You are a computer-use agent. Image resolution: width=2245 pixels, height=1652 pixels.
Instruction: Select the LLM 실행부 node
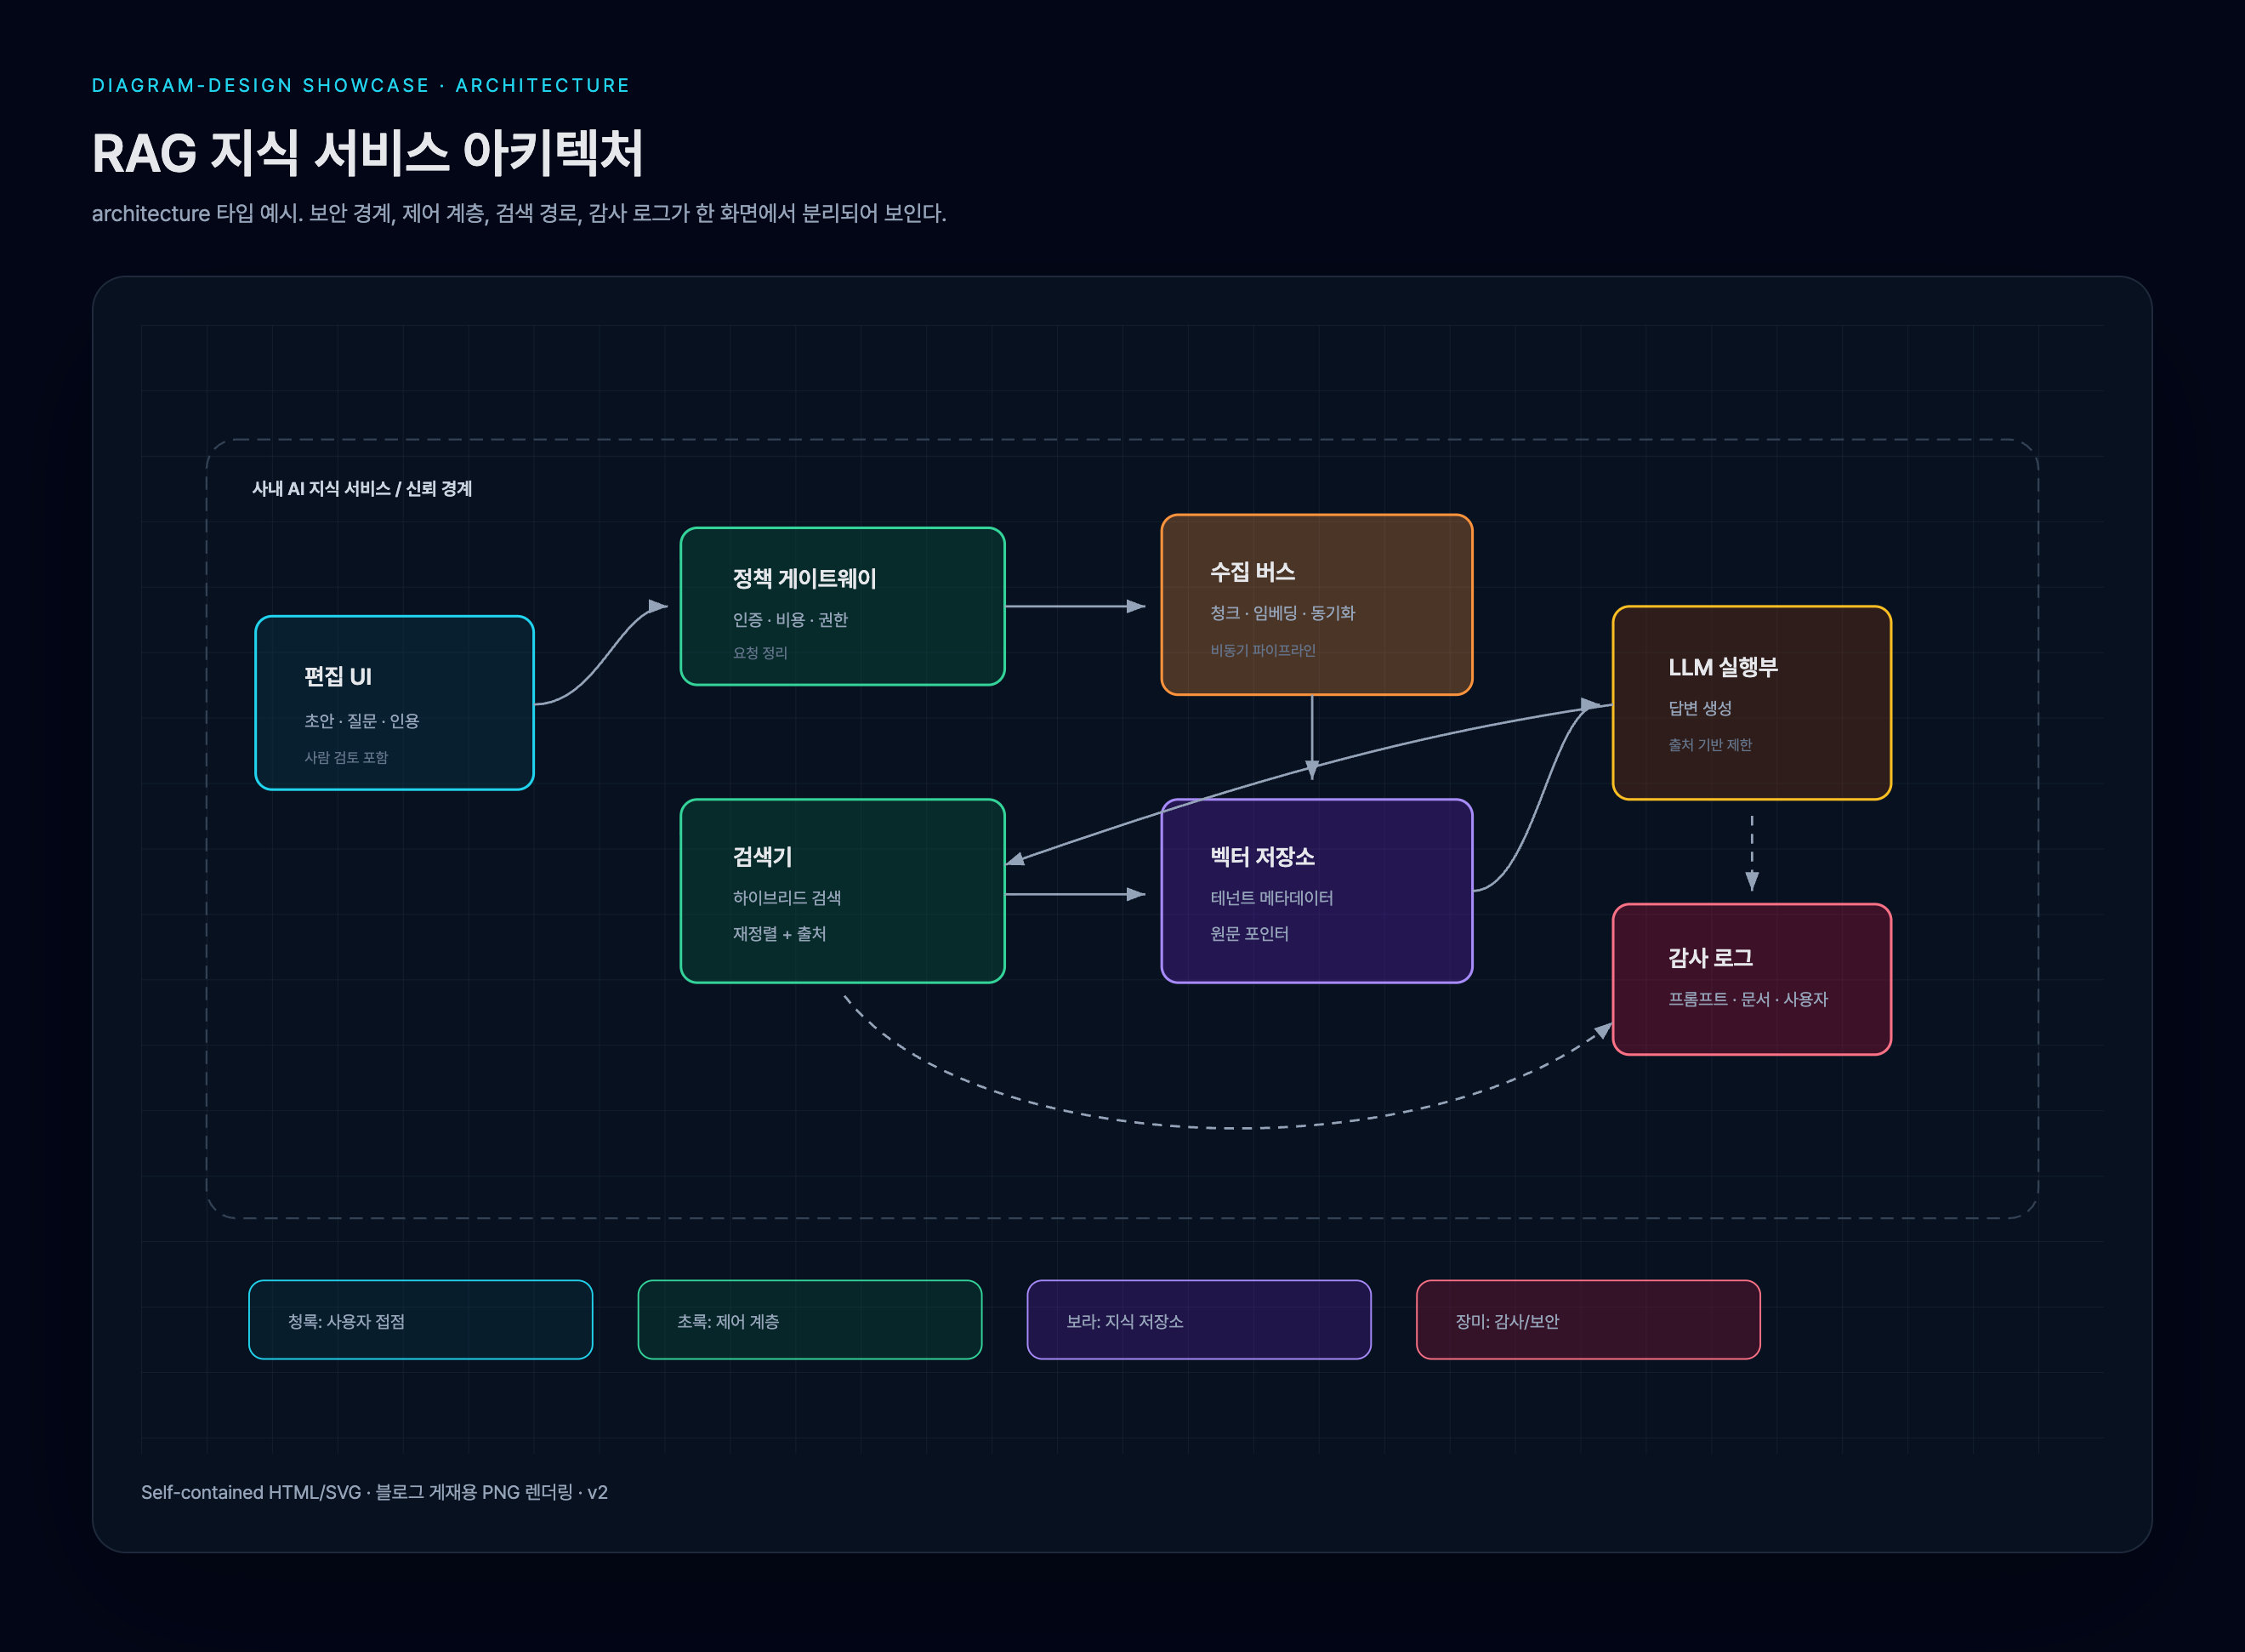coord(1751,702)
